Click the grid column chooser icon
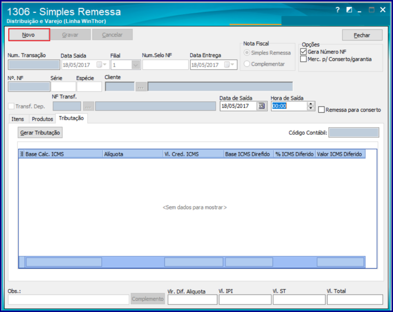393x312 pixels. [22, 154]
